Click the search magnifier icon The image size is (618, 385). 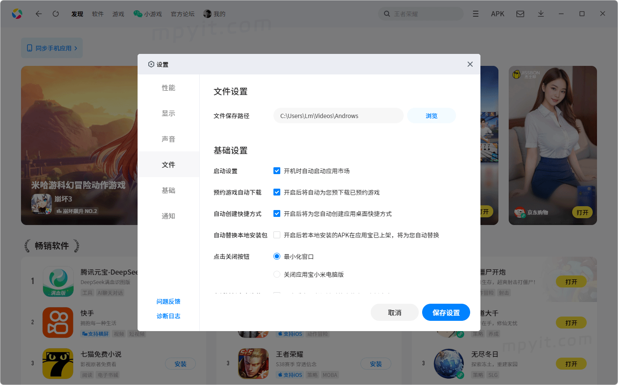pos(387,14)
